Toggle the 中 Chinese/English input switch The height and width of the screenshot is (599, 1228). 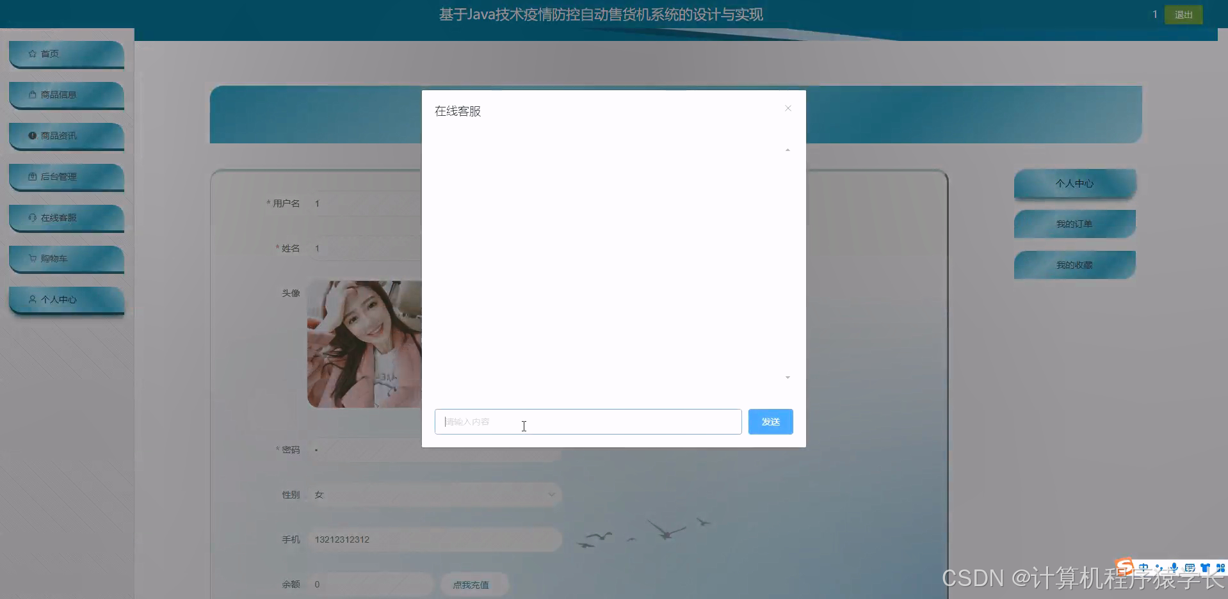pyautogui.click(x=1143, y=568)
